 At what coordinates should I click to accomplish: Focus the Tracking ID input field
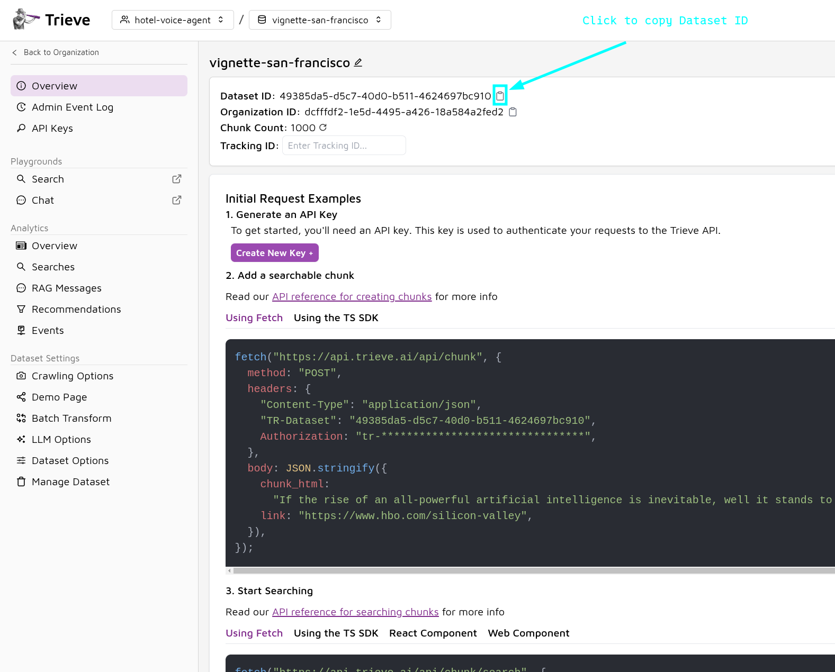[344, 146]
